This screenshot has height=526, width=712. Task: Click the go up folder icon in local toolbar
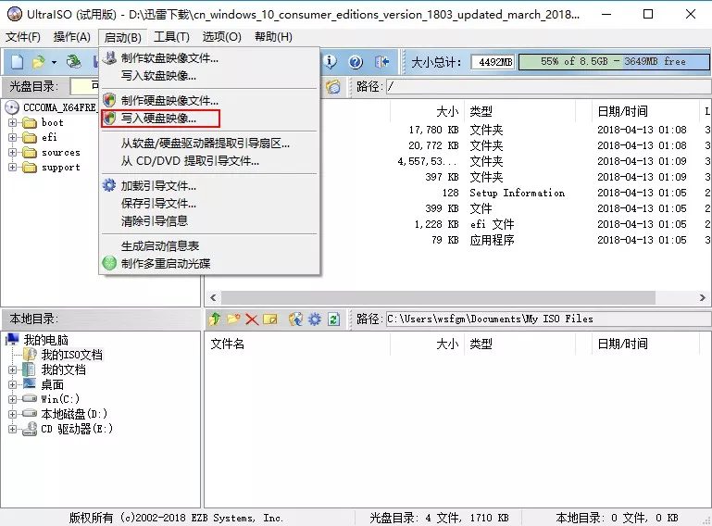click(x=215, y=319)
